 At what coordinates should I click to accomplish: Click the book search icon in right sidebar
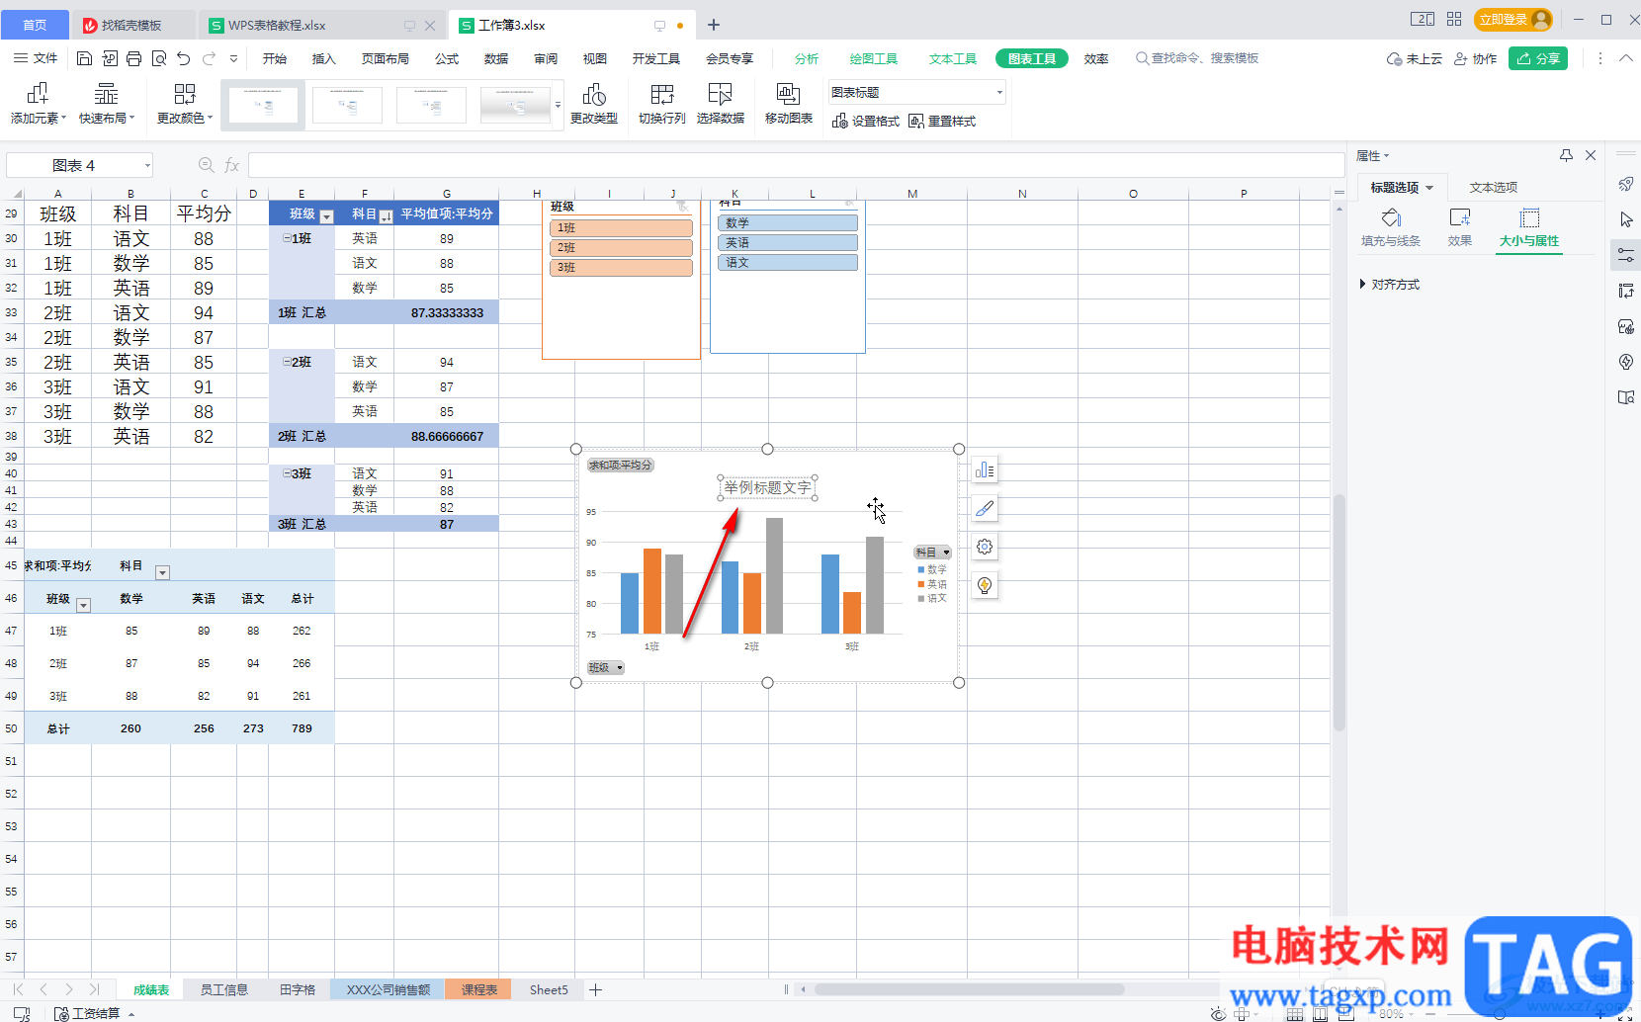[x=1625, y=397]
